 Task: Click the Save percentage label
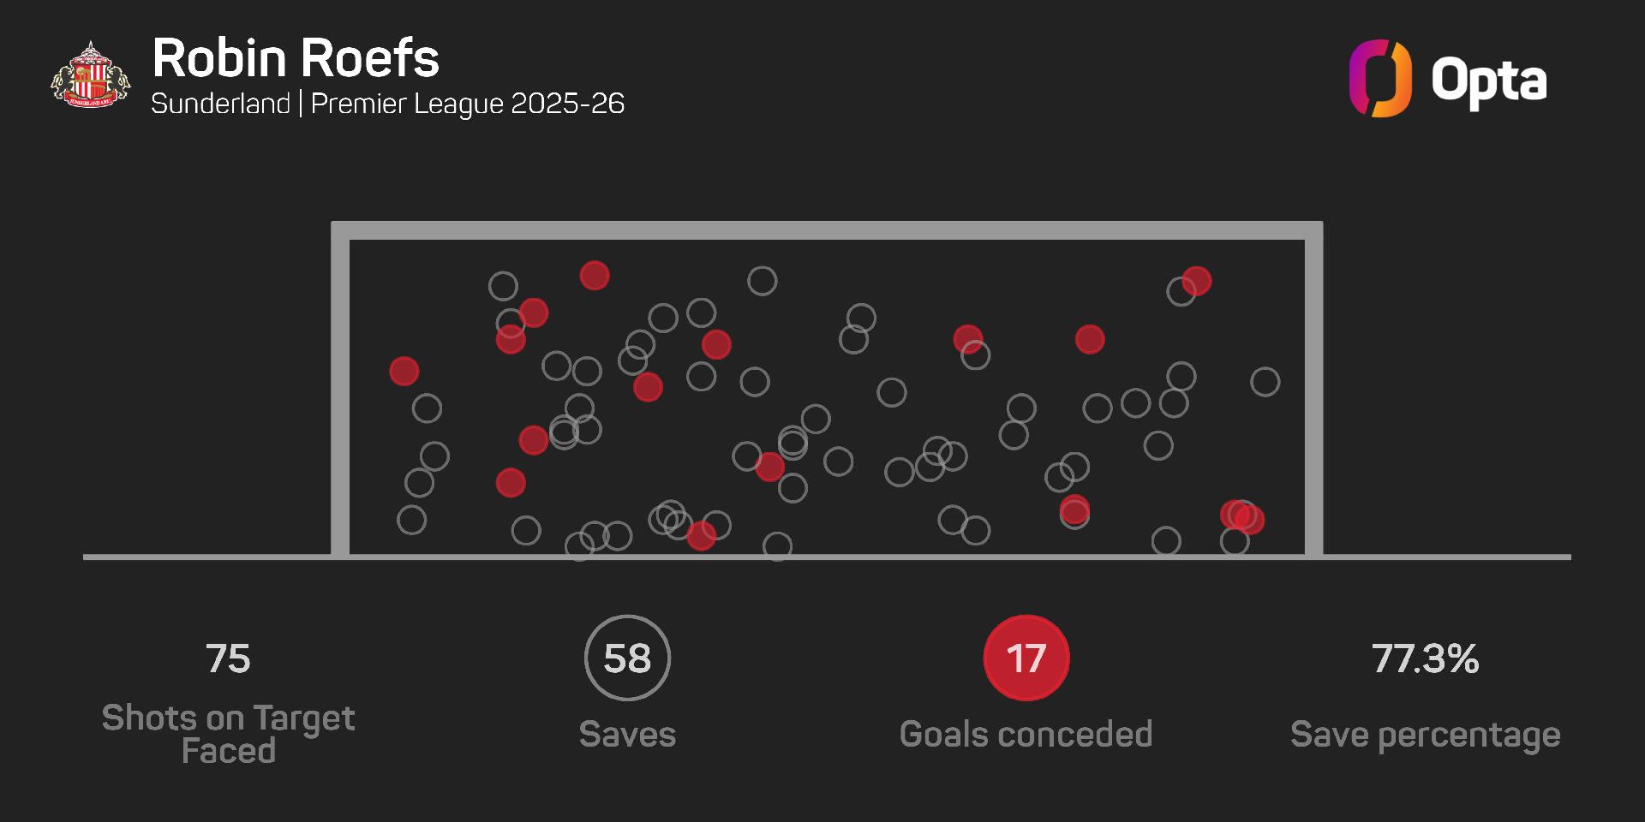(x=1425, y=735)
